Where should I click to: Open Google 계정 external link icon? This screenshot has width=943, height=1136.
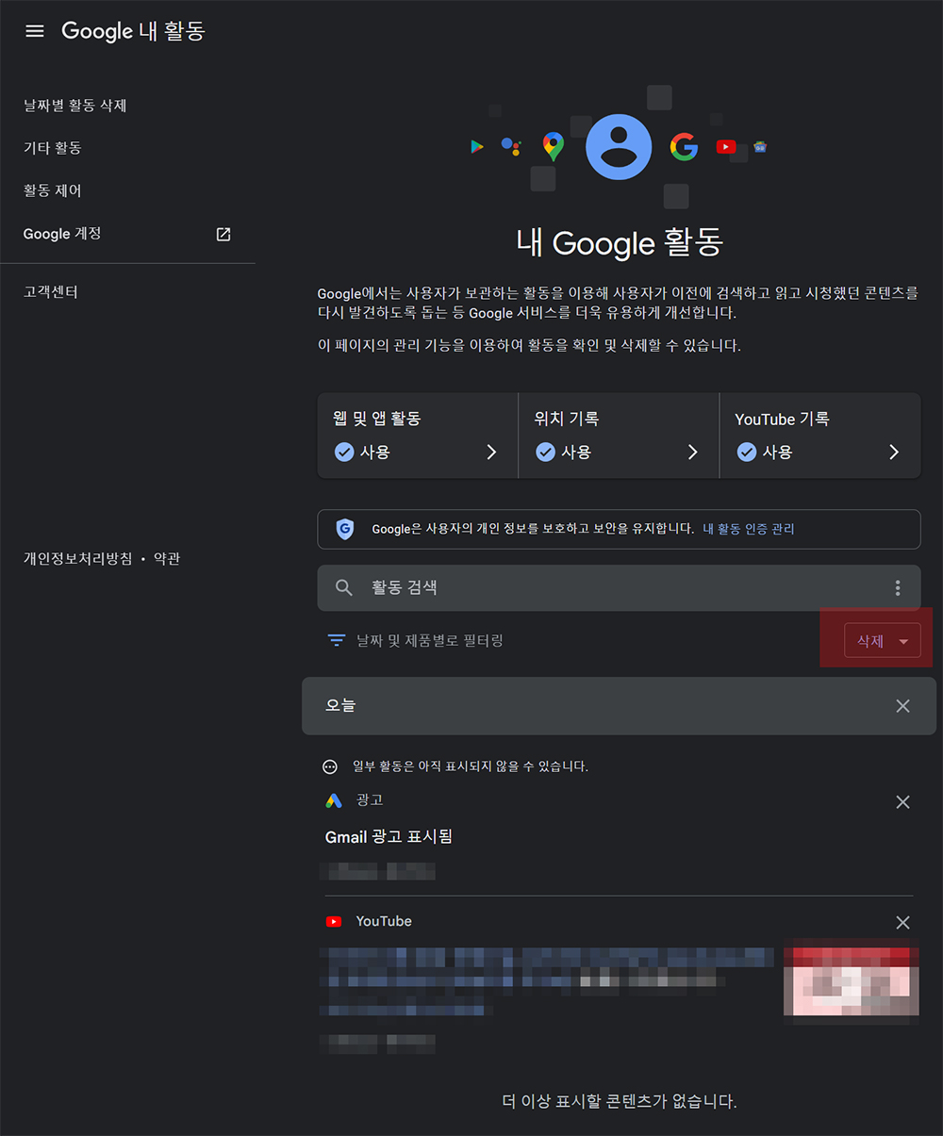(x=223, y=234)
